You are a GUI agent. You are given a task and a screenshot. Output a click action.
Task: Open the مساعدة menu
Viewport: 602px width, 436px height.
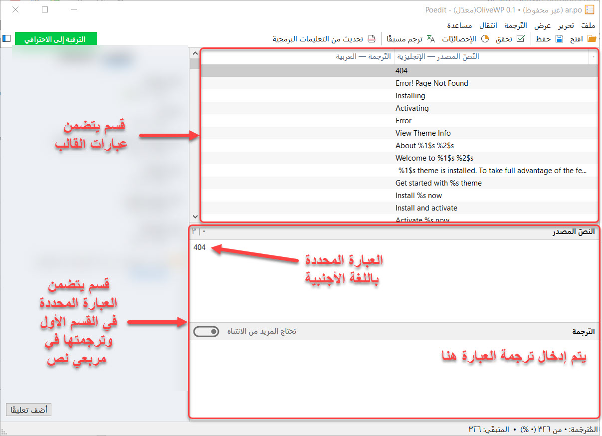click(460, 25)
